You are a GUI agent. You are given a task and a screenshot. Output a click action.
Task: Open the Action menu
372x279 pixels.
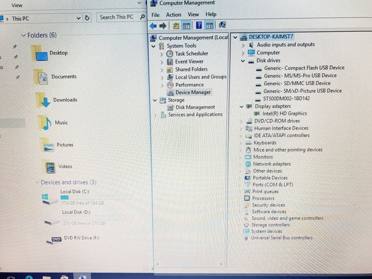point(174,15)
